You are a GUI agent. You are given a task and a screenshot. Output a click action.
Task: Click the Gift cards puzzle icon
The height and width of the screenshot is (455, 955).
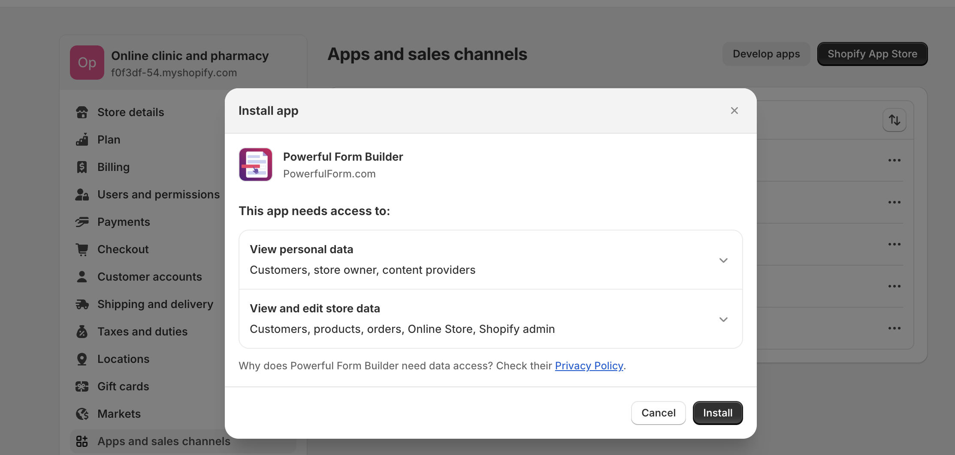click(x=82, y=386)
